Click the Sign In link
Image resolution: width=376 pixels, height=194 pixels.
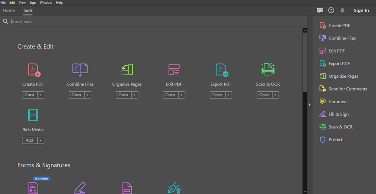point(361,10)
